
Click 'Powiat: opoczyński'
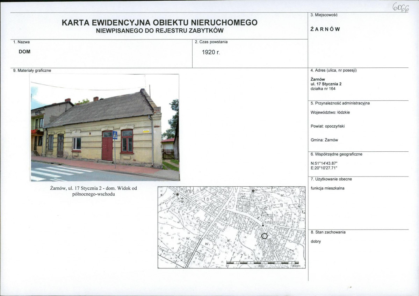click(x=327, y=126)
